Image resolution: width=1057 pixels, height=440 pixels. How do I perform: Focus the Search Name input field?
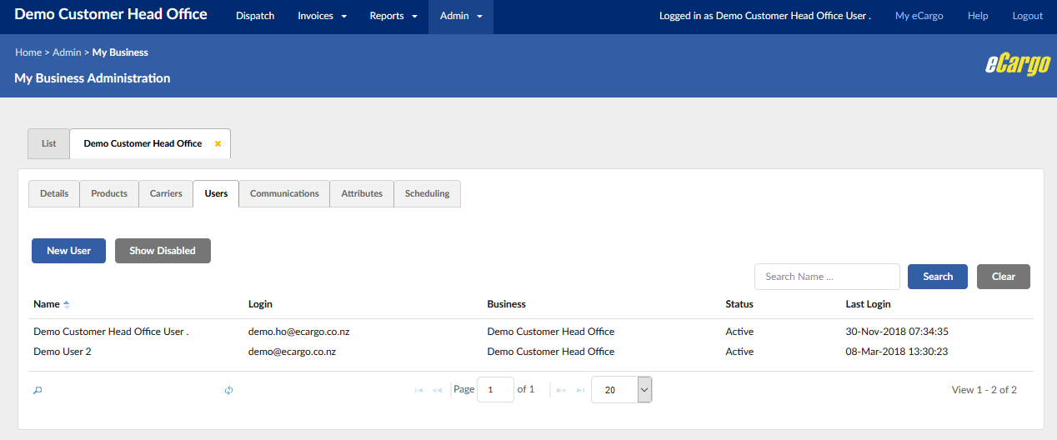click(x=827, y=277)
